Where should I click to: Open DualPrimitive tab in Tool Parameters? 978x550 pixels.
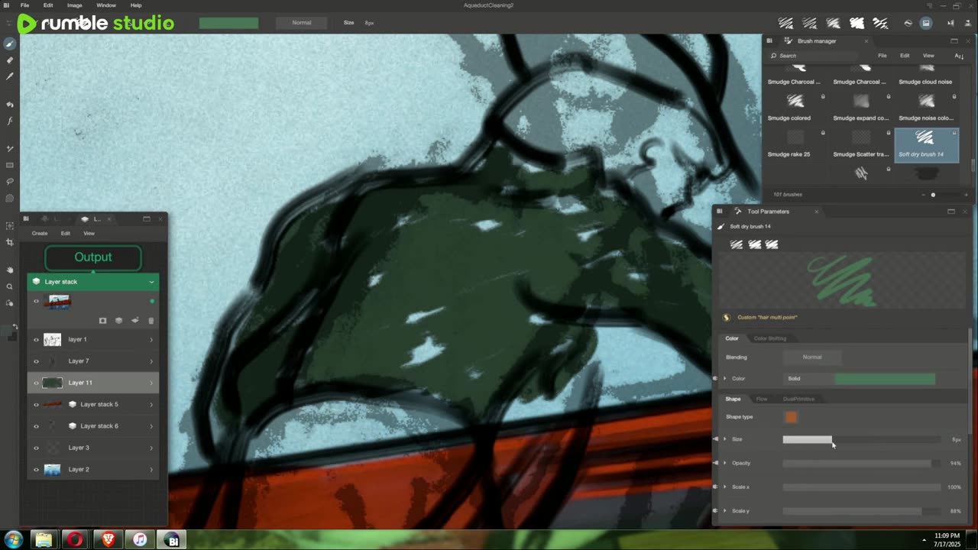coord(798,399)
